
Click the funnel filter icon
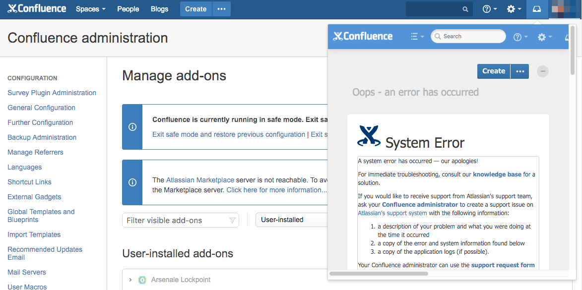(x=232, y=220)
